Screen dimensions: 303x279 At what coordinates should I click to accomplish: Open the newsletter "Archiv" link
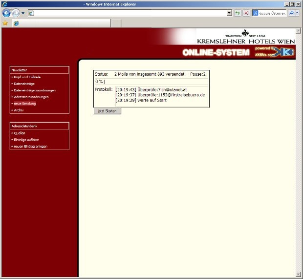click(x=19, y=110)
